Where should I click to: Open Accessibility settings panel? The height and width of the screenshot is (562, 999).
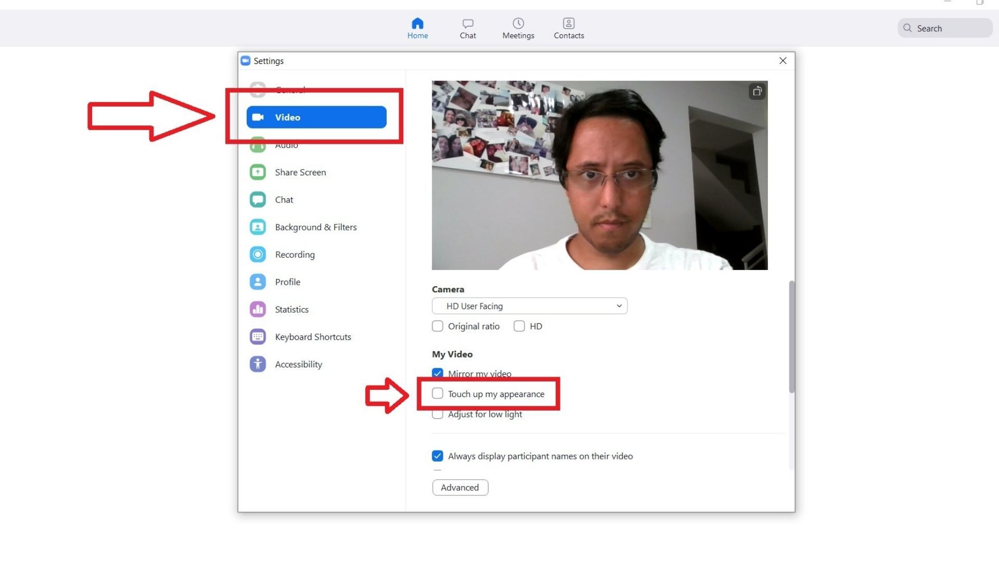pos(298,364)
